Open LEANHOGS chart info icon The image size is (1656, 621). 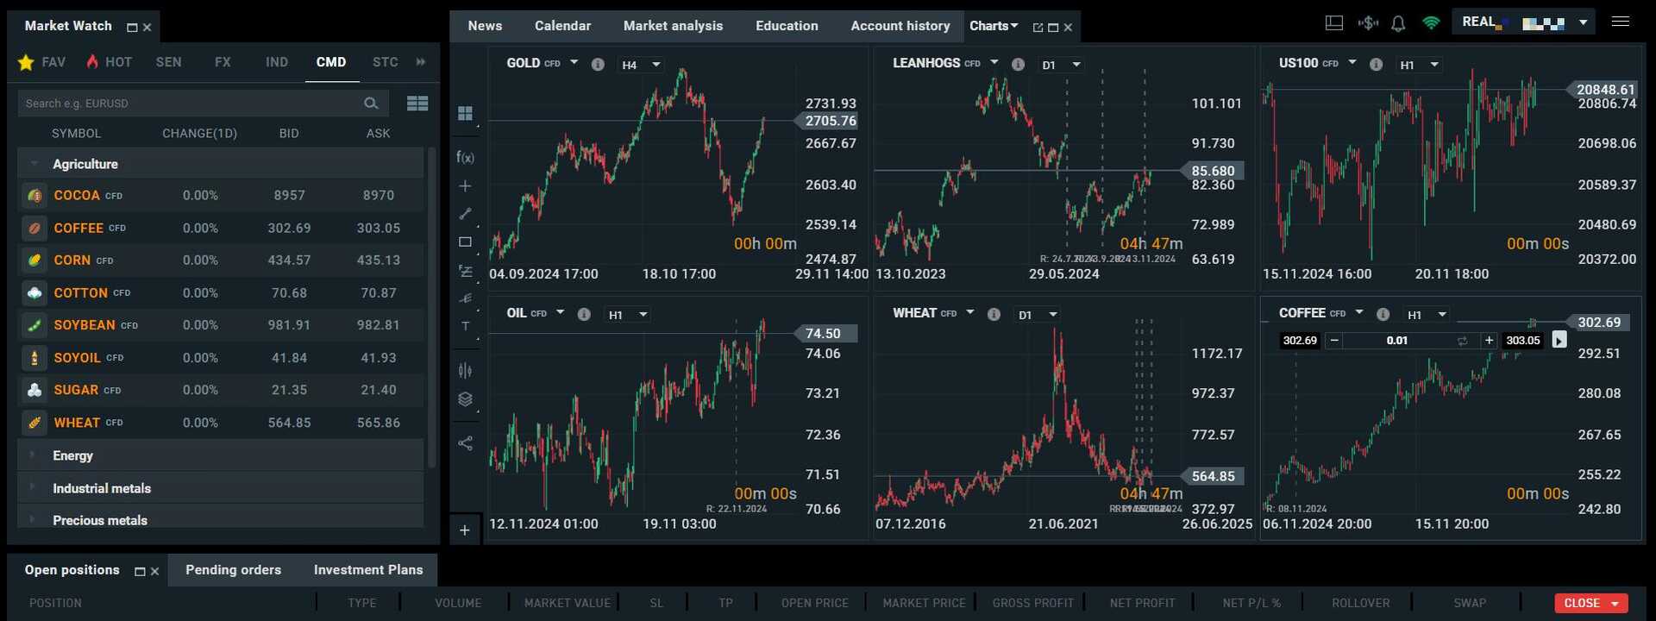point(1018,65)
